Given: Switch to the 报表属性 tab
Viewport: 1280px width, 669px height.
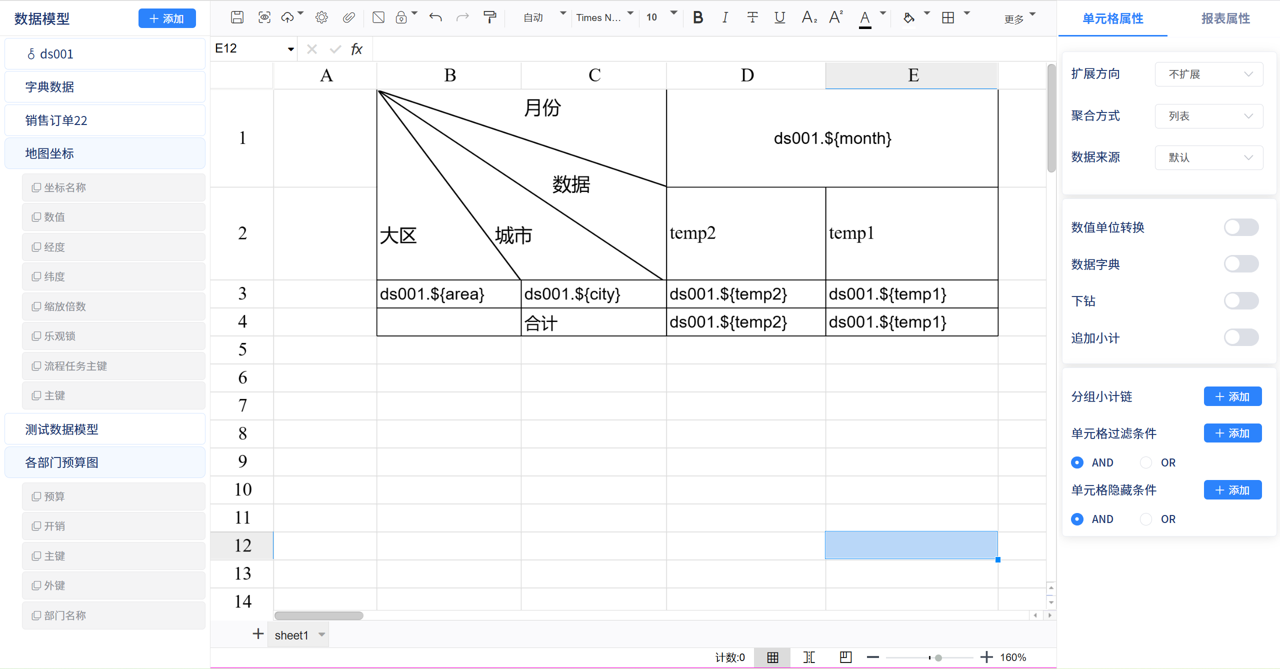Looking at the screenshot, I should [1225, 19].
